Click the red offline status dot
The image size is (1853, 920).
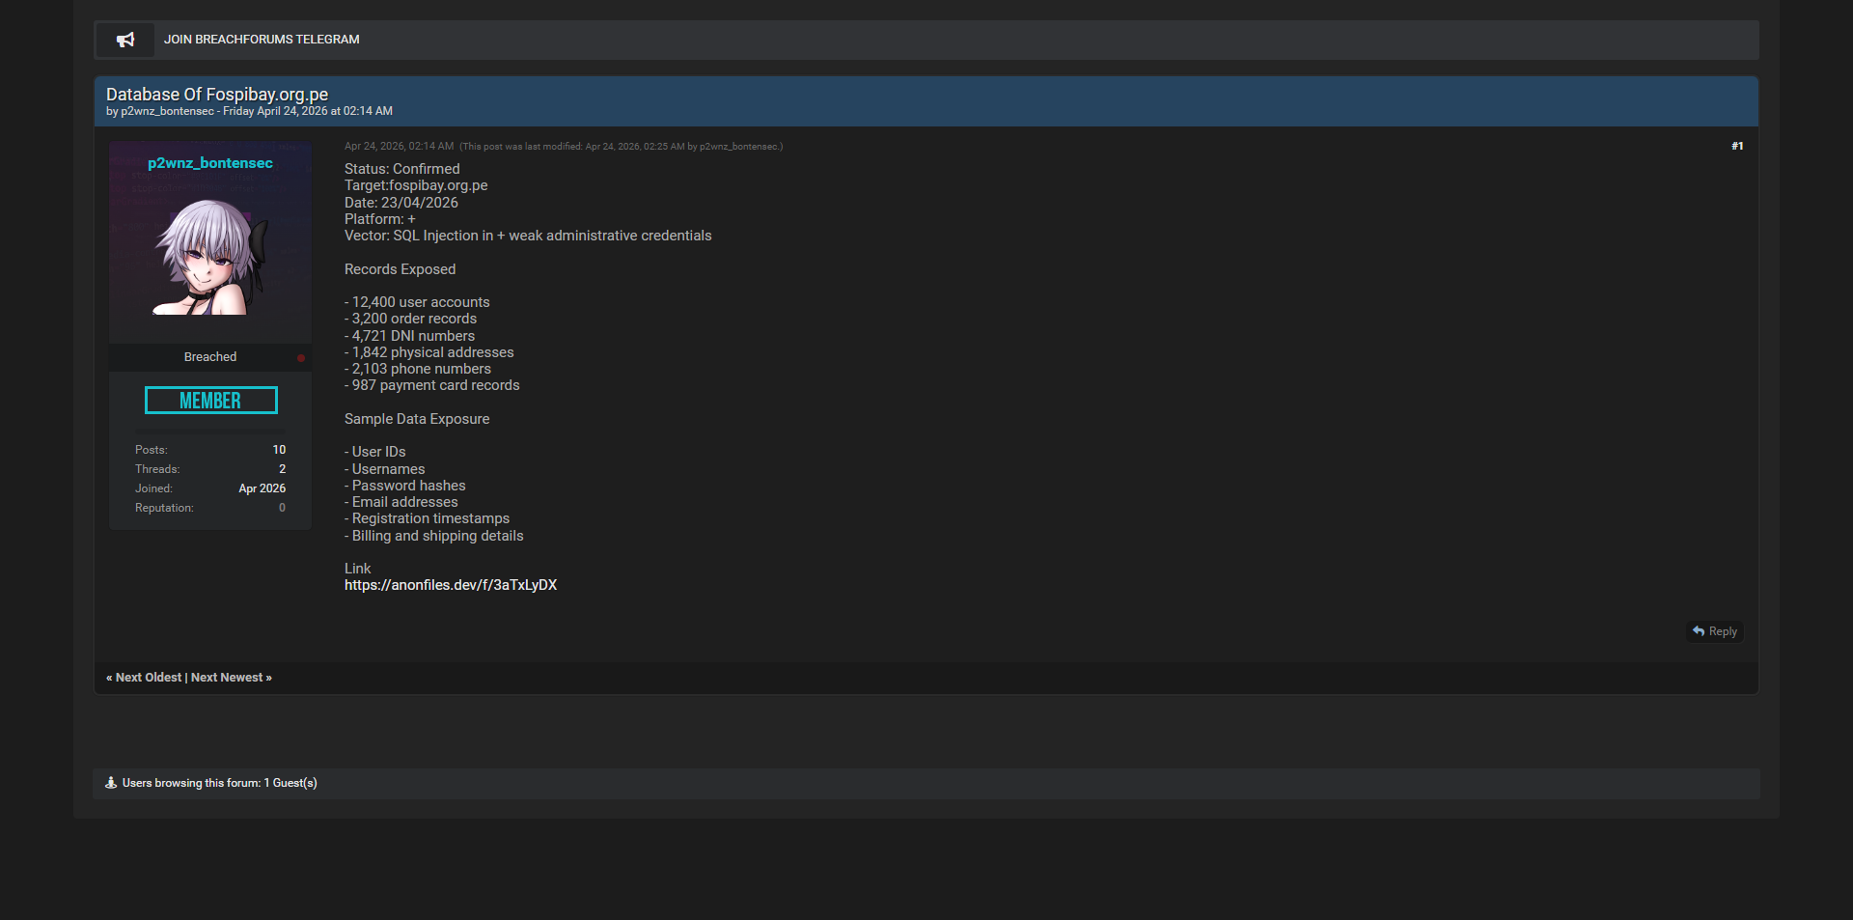coord(301,358)
